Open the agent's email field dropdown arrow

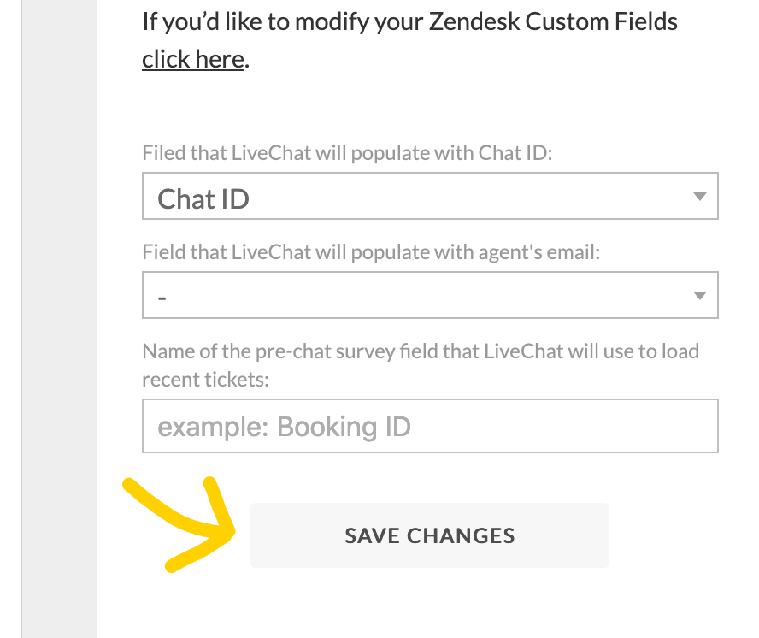(699, 296)
